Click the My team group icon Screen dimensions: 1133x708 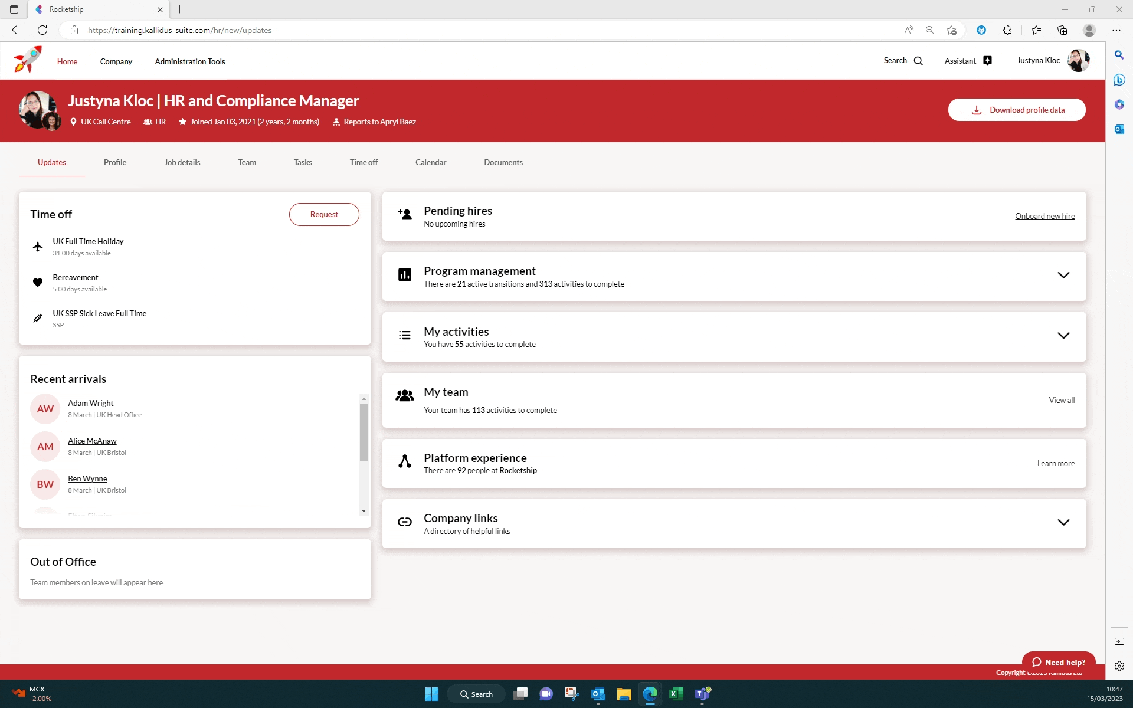pyautogui.click(x=405, y=396)
